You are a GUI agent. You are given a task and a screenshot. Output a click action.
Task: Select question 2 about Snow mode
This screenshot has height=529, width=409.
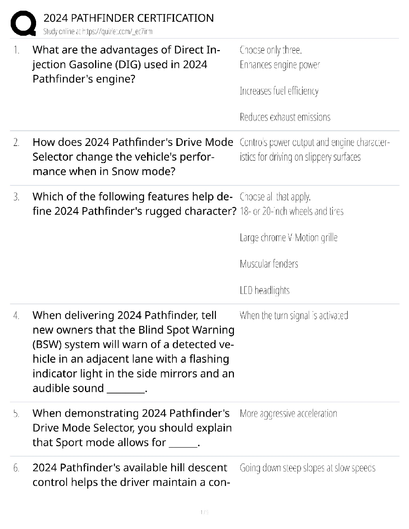(132, 157)
